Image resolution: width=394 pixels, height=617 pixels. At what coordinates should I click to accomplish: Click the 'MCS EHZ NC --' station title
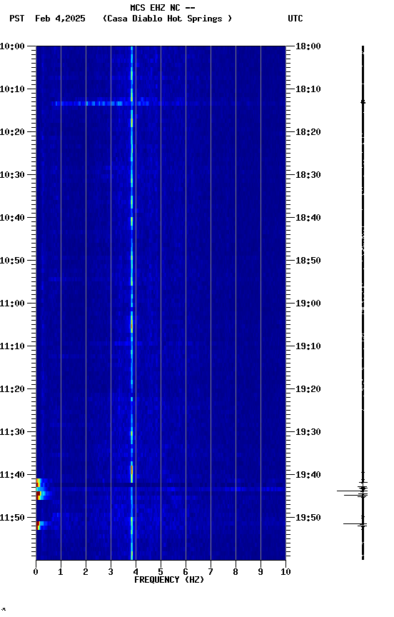[x=163, y=7]
